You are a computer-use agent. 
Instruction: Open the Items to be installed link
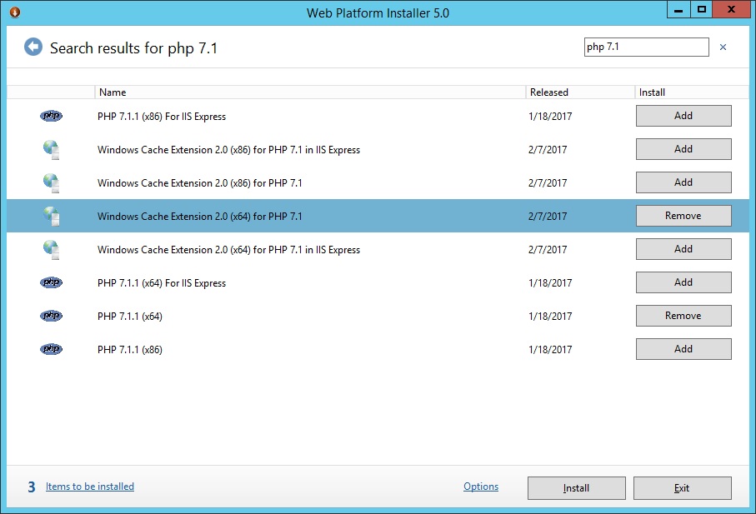(x=90, y=487)
